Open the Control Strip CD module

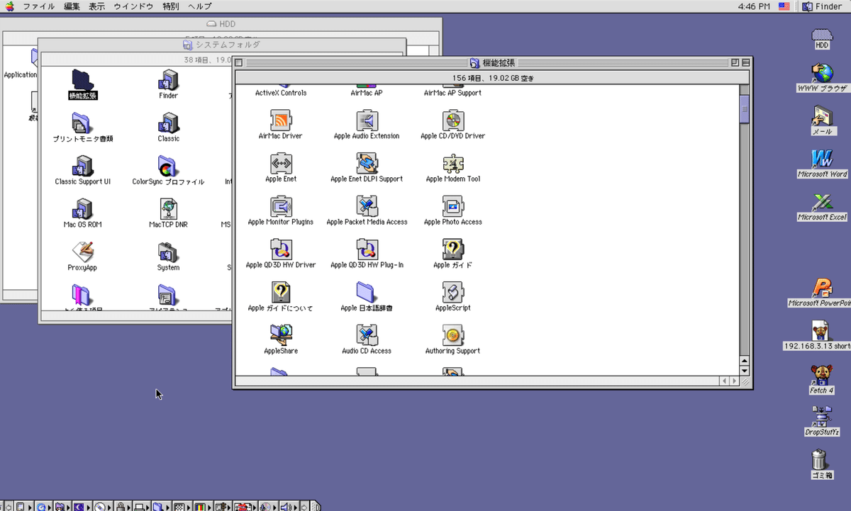pyautogui.click(x=103, y=507)
